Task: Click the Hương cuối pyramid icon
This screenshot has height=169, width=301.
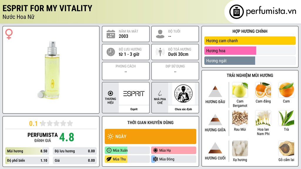Action: pos(215,148)
